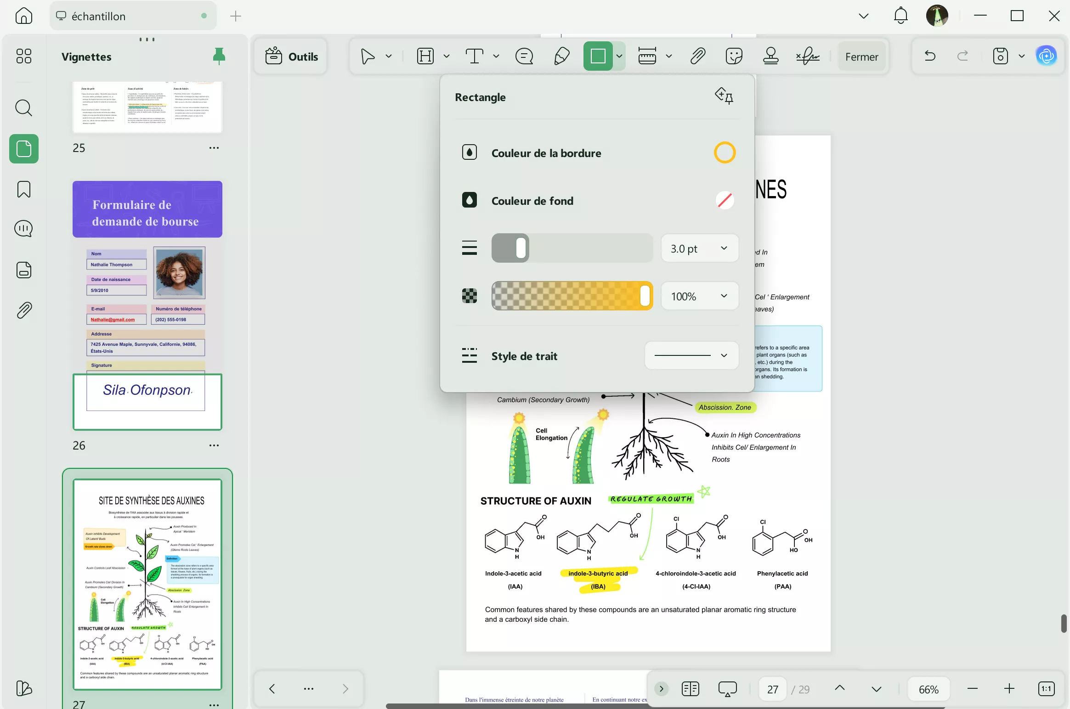The width and height of the screenshot is (1070, 709).
Task: Toggle the active Rectangle shape tool
Action: 597,56
